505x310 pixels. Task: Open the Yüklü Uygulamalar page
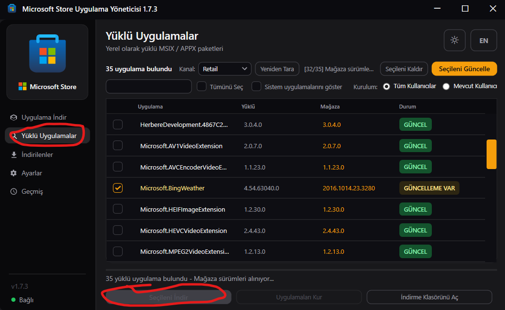(47, 136)
